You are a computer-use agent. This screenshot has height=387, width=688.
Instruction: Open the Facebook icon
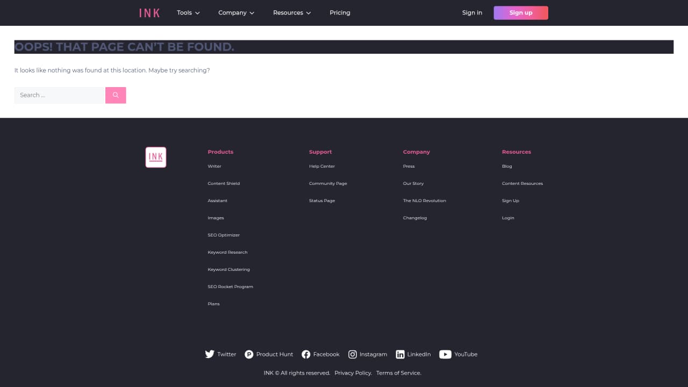click(306, 354)
